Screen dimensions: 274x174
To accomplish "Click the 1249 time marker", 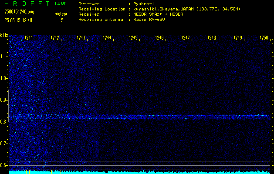I will pos(238,38).
